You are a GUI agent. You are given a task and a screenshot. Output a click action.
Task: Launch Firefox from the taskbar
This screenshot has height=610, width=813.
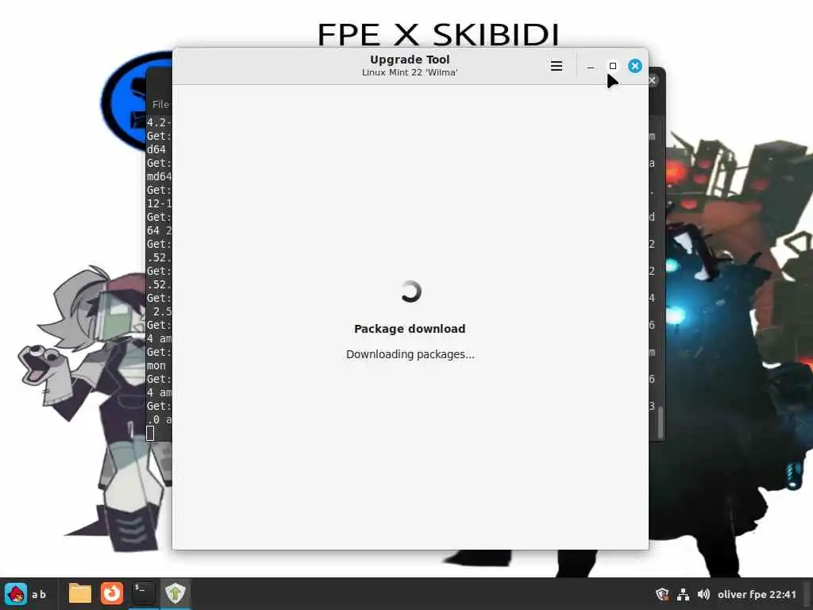[x=111, y=593]
